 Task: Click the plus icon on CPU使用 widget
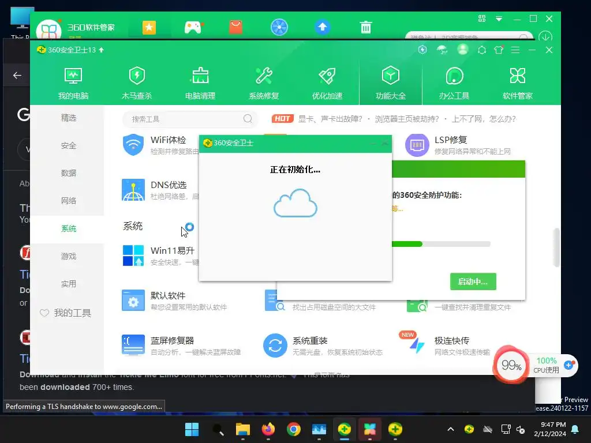(x=568, y=365)
